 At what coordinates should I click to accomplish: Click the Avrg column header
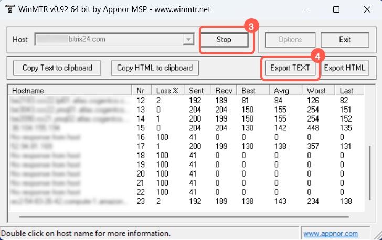(286, 91)
